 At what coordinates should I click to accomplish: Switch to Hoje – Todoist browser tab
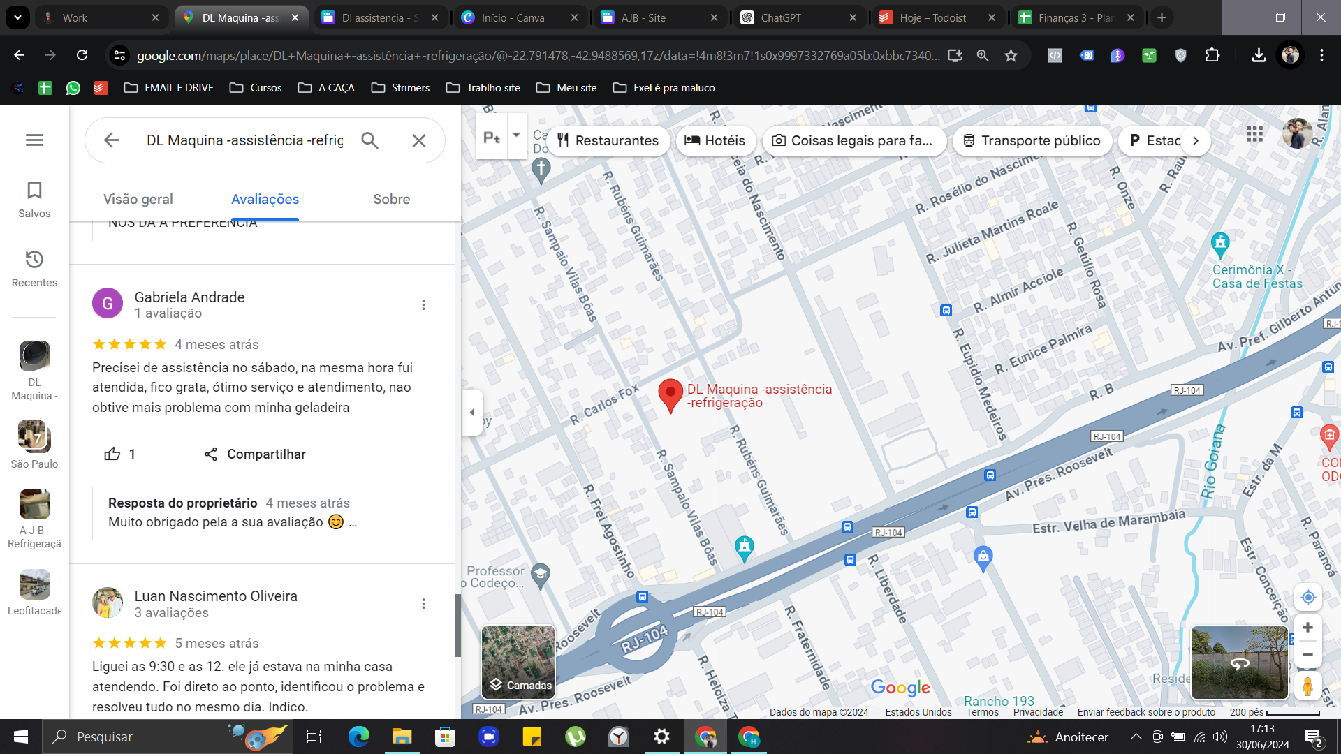click(x=938, y=17)
